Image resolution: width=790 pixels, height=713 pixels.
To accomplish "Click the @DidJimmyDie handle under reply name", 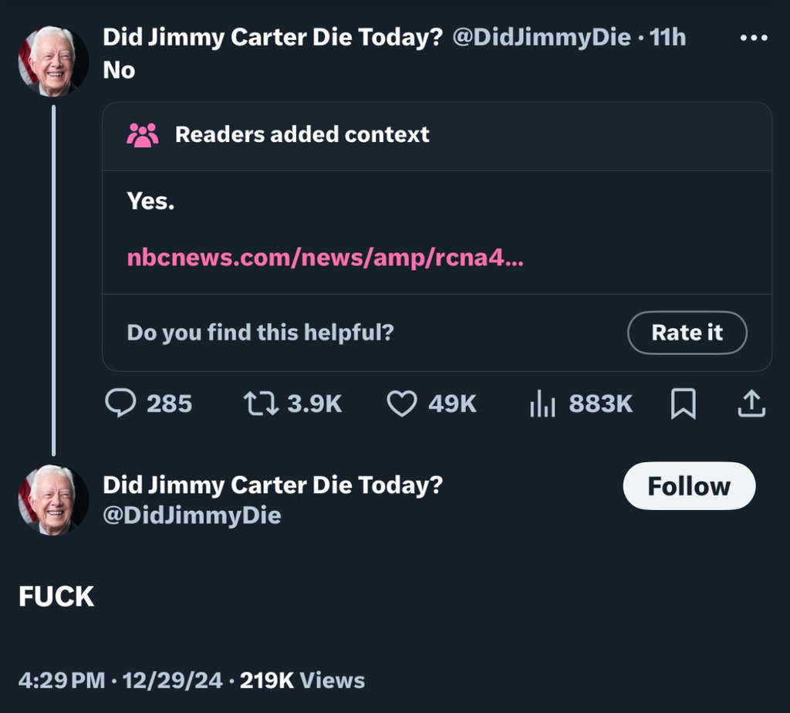I will [x=192, y=515].
